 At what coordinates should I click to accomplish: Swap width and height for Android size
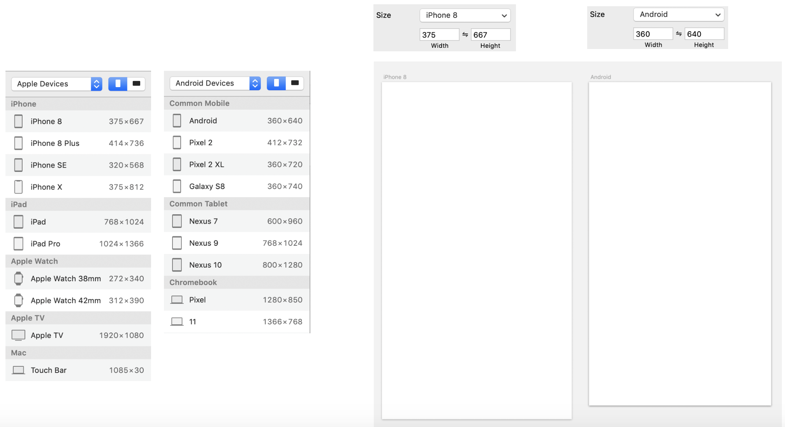[x=679, y=34]
